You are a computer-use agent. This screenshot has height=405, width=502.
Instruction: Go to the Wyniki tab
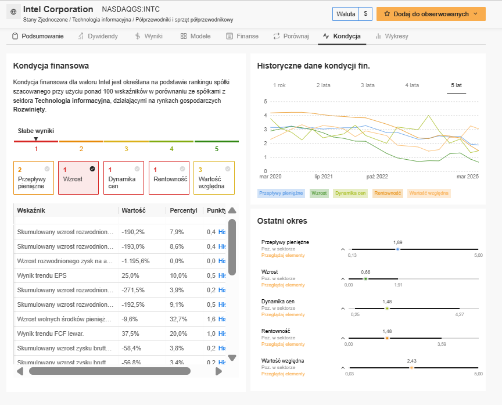149,36
